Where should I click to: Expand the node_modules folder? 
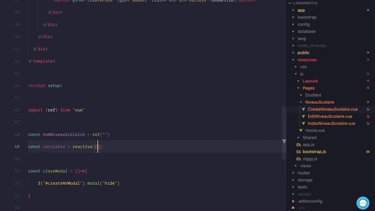tap(293, 46)
